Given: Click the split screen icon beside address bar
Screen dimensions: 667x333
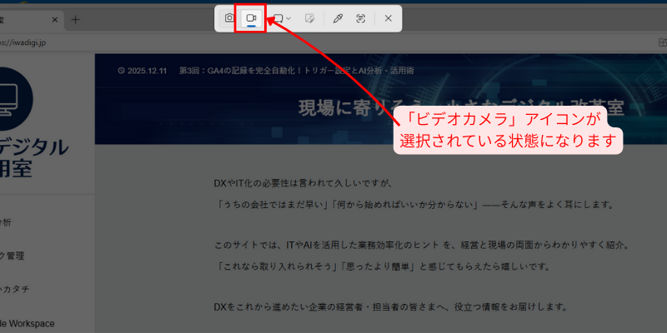Looking at the screenshot, I should (662, 42).
